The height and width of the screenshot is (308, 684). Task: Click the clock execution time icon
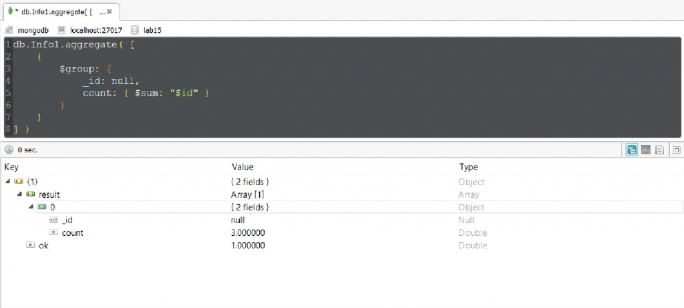9,150
